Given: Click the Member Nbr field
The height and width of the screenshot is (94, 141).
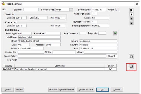Looking at the screenshot, I should 31,52.
